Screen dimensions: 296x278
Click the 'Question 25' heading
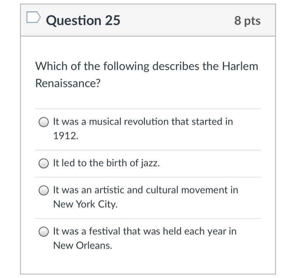[83, 20]
